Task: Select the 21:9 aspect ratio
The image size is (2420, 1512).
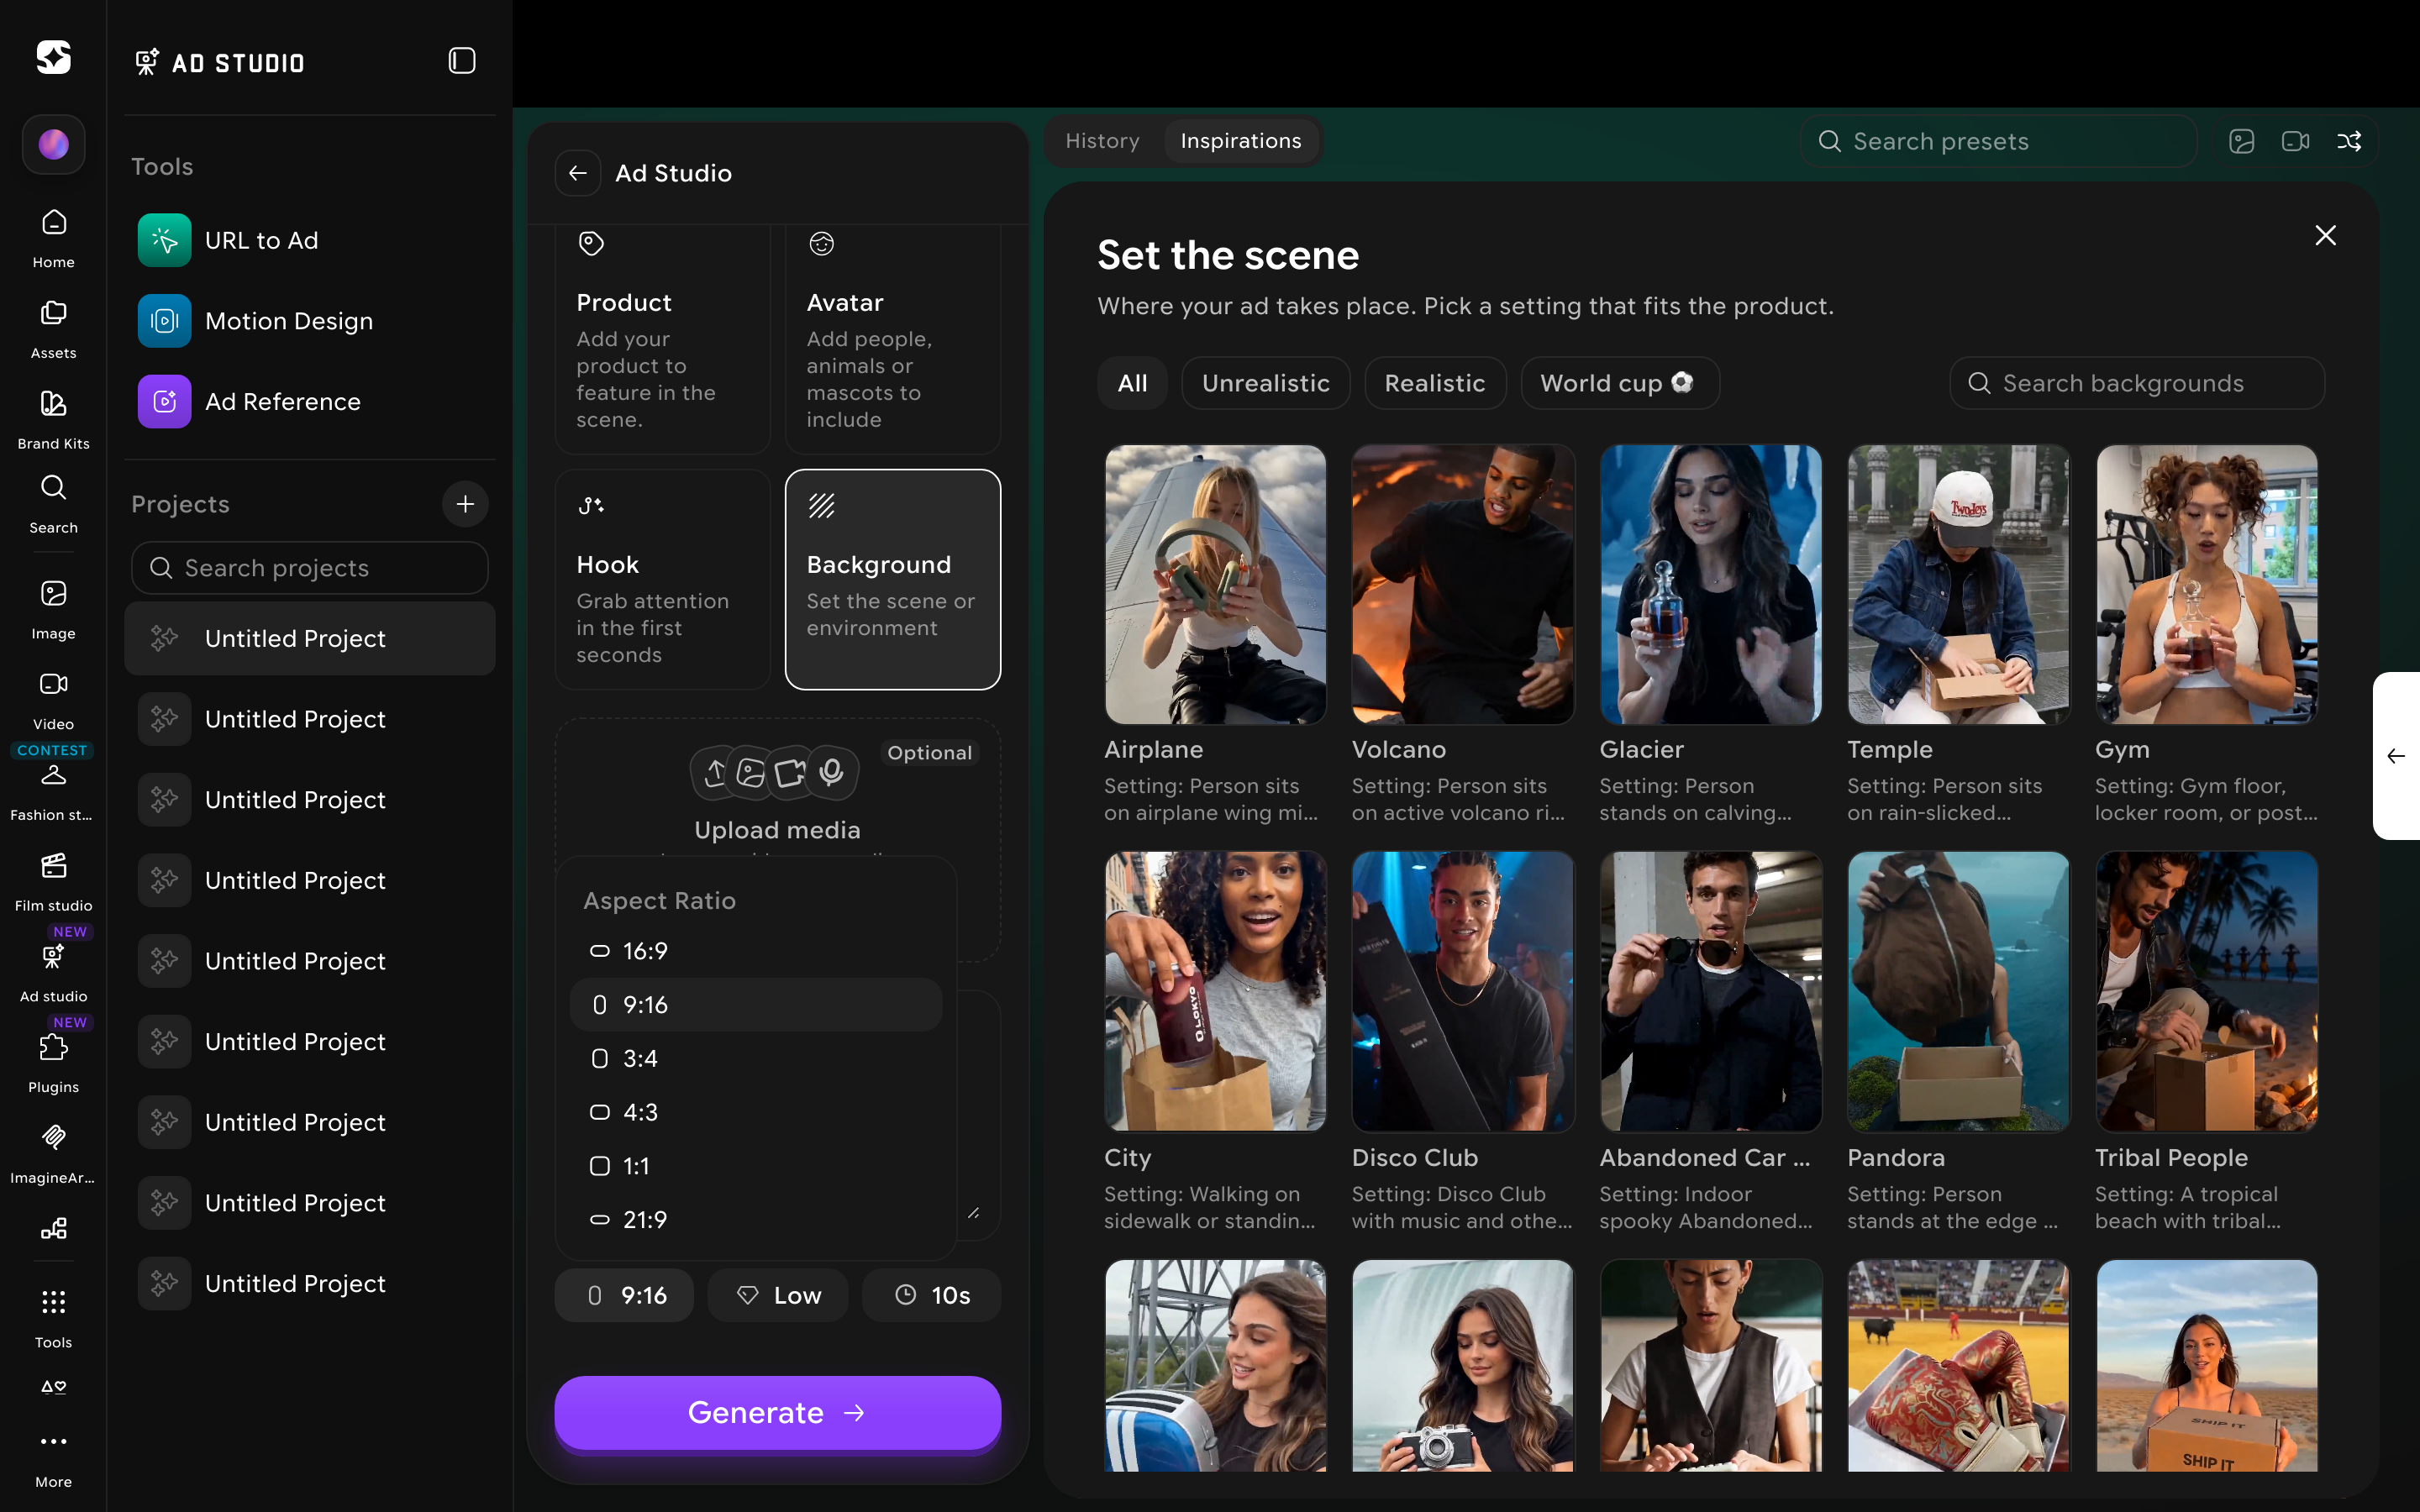Action: 756,1220
